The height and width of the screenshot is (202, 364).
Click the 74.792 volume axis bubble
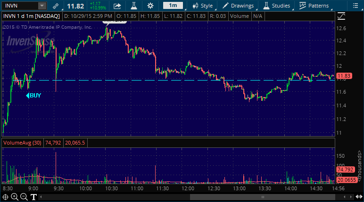(345, 170)
